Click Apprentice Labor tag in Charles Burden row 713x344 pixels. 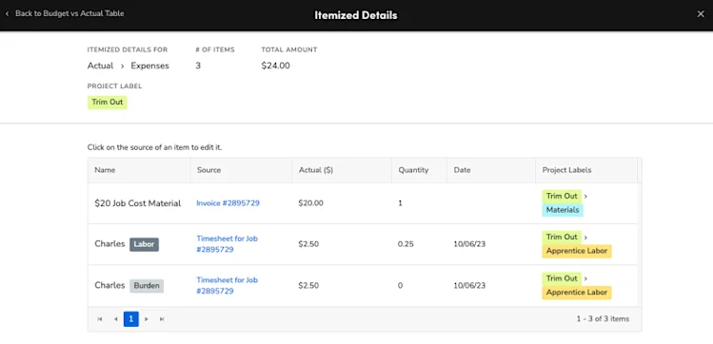click(x=577, y=293)
